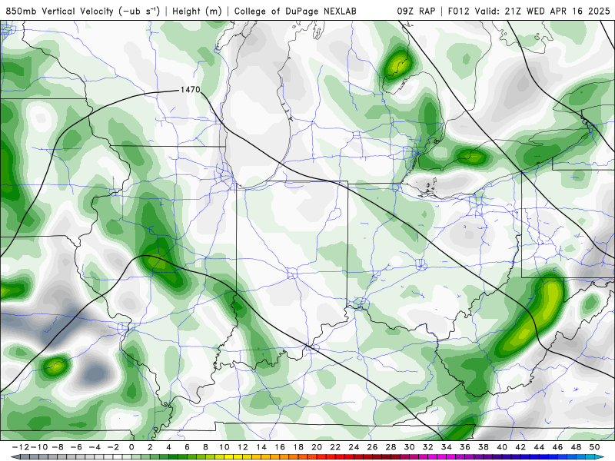Click the Height (m) title label
Viewport: 615px width, 461px height.
pos(197,11)
